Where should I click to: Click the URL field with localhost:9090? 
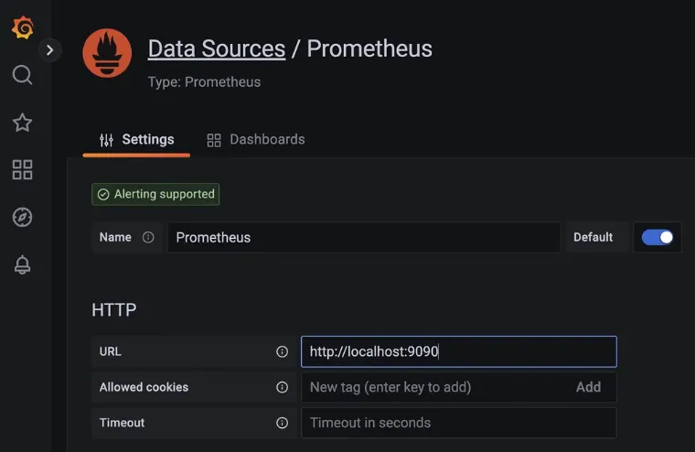458,351
